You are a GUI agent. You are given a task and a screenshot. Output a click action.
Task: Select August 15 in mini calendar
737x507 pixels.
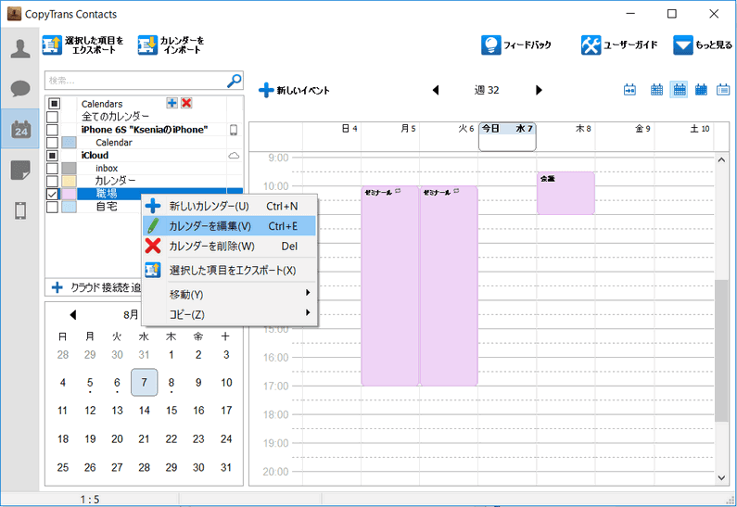click(x=172, y=411)
